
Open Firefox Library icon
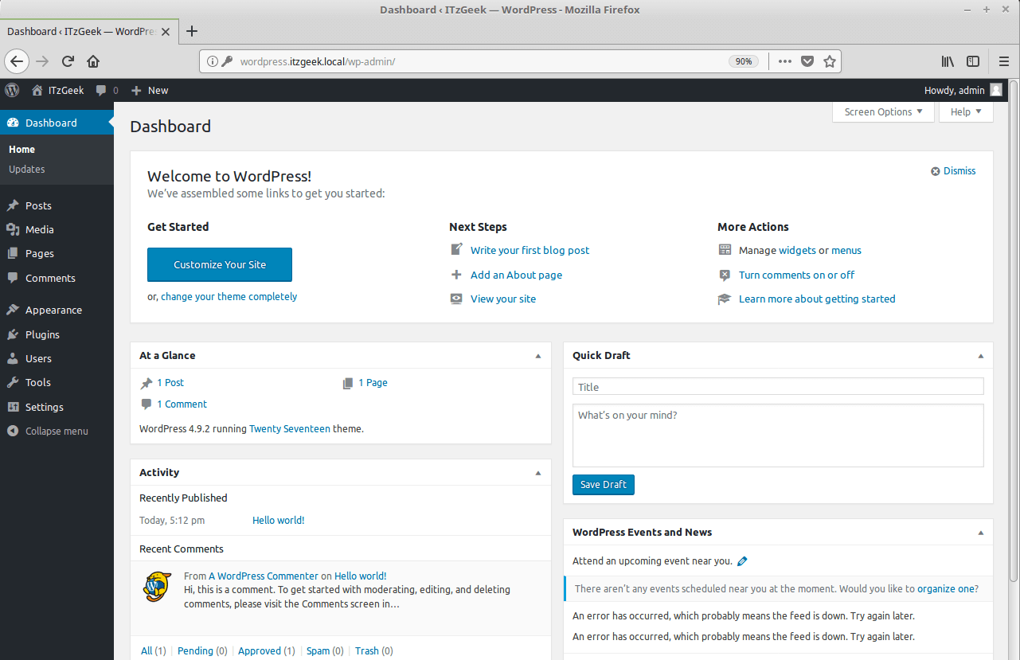point(948,61)
